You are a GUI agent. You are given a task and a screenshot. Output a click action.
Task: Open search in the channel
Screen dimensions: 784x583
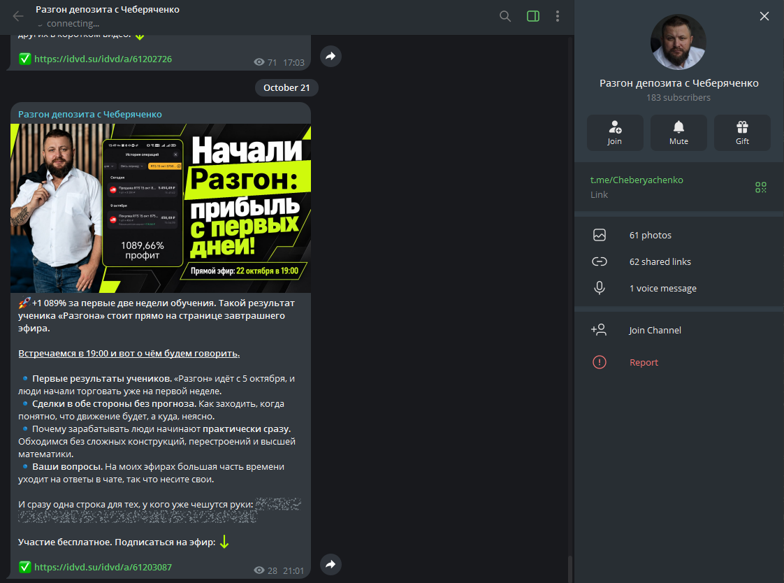tap(505, 16)
